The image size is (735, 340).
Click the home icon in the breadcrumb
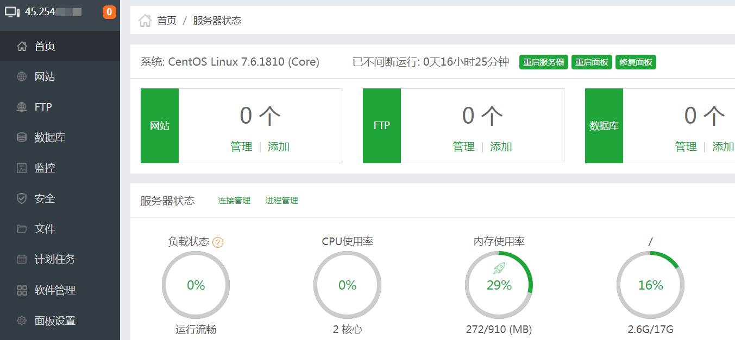tap(145, 21)
